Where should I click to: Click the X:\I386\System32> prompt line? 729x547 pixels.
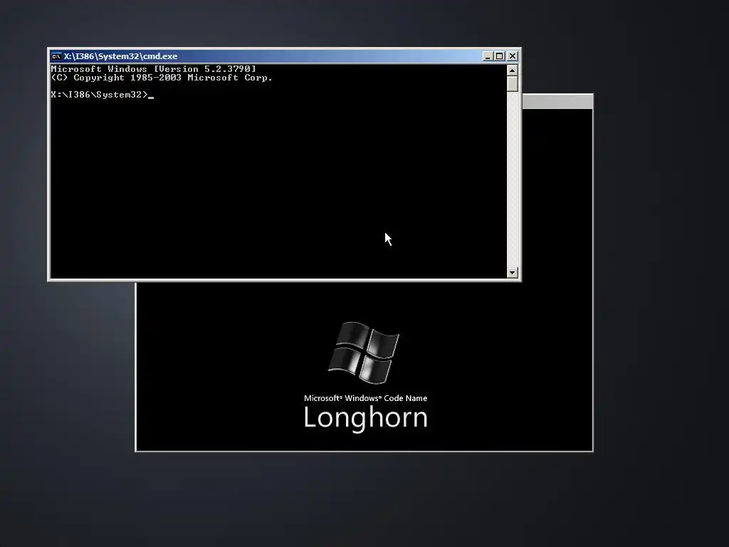103,95
